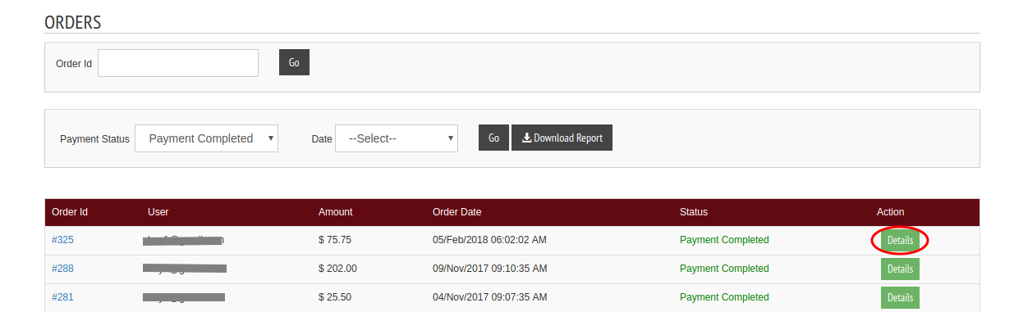Click Payment Completed status of order #288
1014x312 pixels.
coord(724,269)
